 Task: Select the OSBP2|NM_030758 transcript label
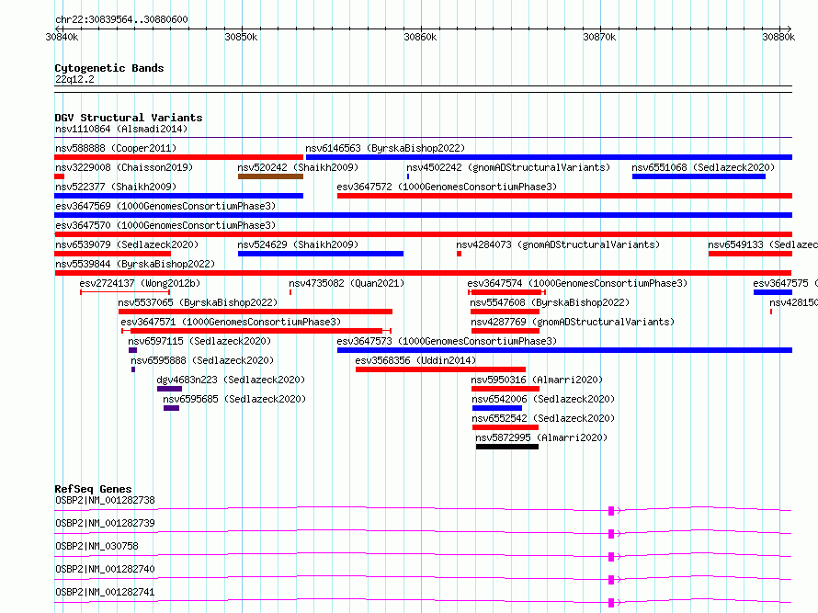[x=97, y=546]
